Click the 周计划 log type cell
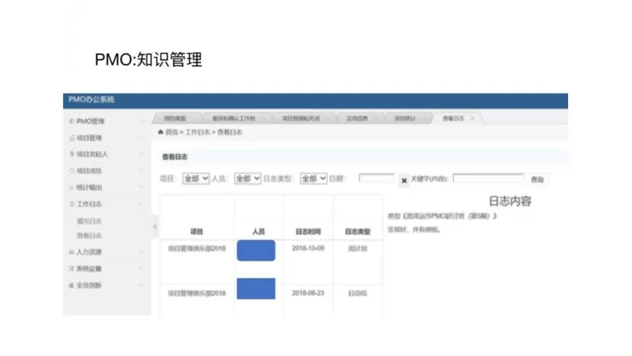Screen dimensions: 632x356 tap(358, 249)
